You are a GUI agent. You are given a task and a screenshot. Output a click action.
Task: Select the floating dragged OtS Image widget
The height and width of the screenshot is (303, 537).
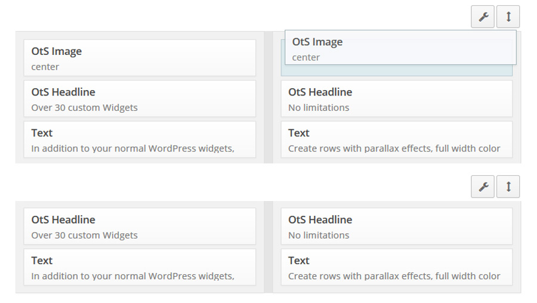400,48
